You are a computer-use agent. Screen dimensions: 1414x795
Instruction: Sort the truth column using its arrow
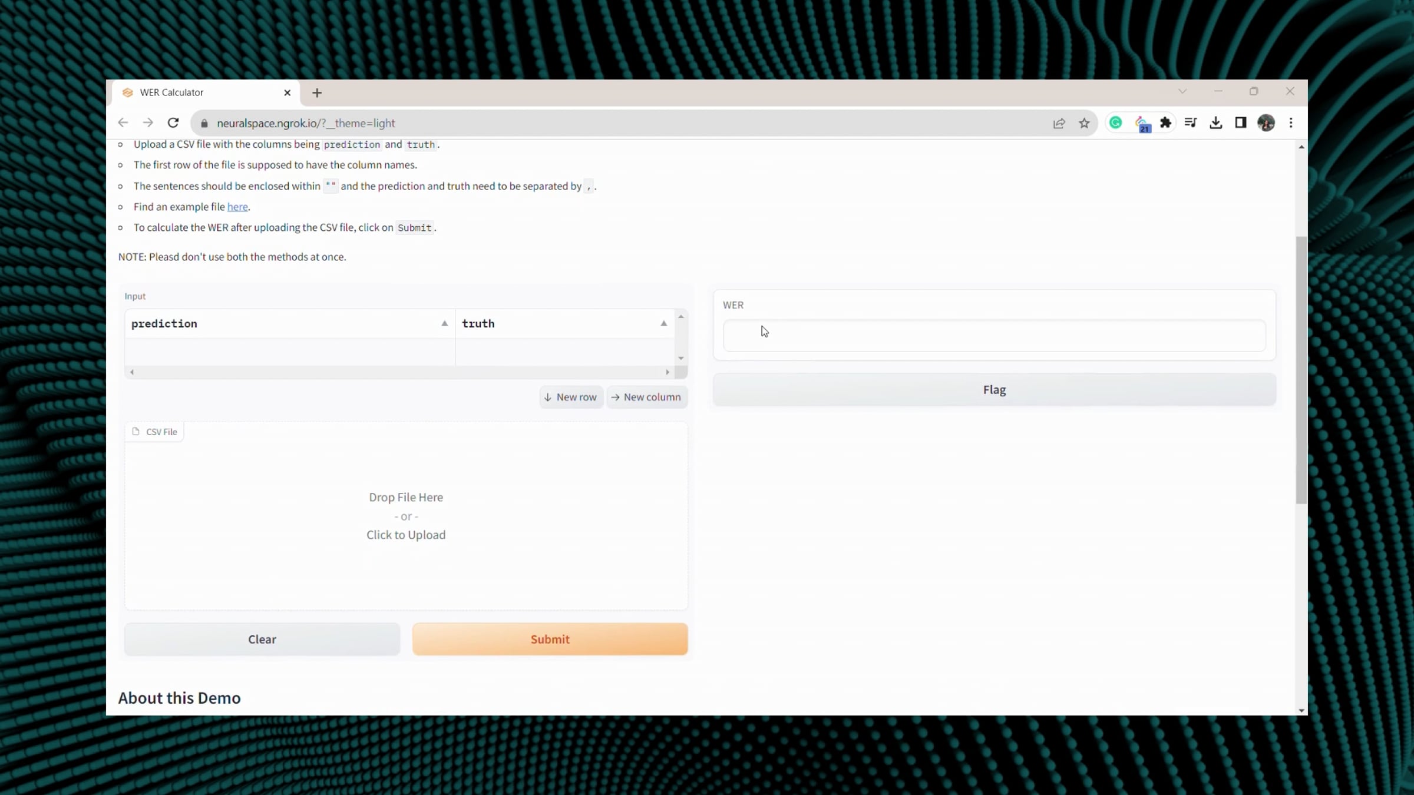663,323
